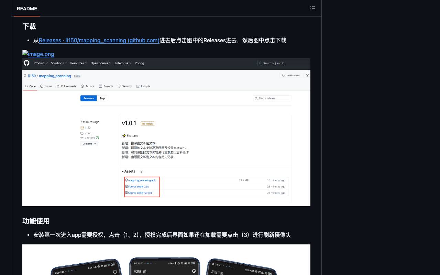Image resolution: width=440 pixels, height=275 pixels.
Task: Open Product dropdown in the release screenshot
Action: 40,63
